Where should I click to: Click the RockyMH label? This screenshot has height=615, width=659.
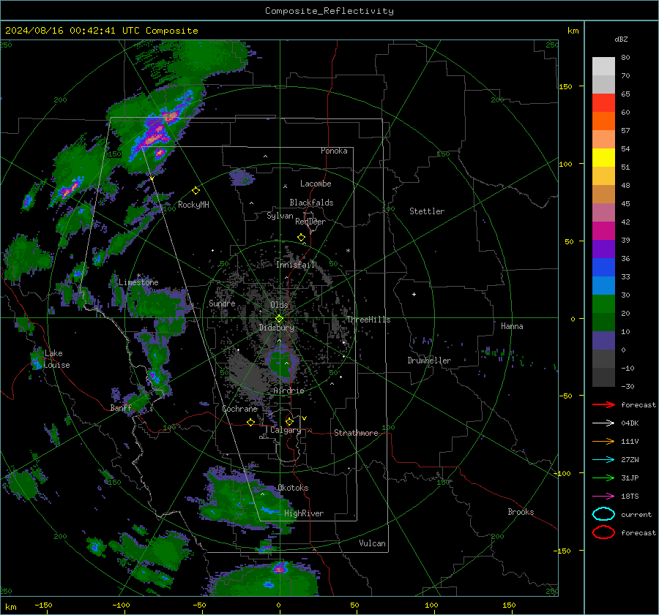193,205
